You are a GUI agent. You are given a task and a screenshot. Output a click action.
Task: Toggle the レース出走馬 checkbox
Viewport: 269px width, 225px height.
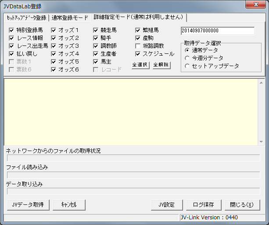pos(11,46)
